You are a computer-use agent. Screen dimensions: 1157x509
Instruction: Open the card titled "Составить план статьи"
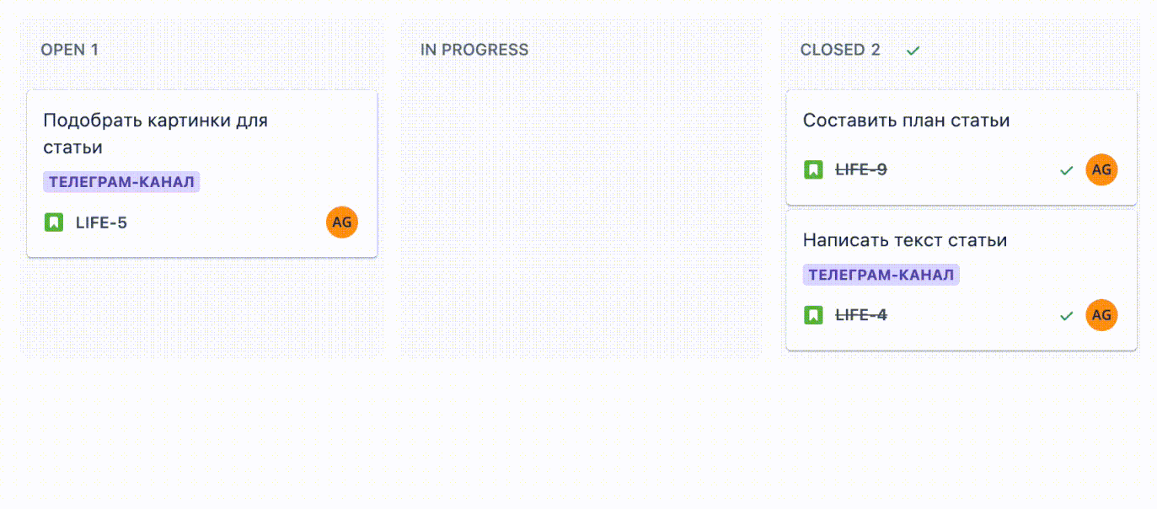[906, 121]
